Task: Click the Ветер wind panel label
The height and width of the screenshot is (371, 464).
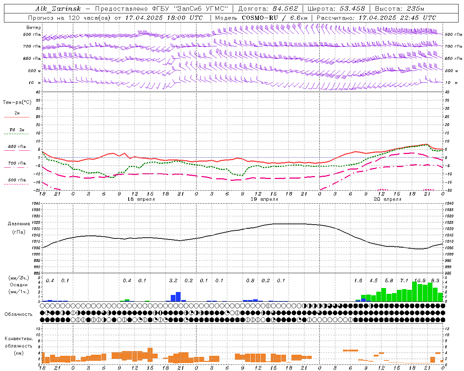Action: [x=34, y=28]
